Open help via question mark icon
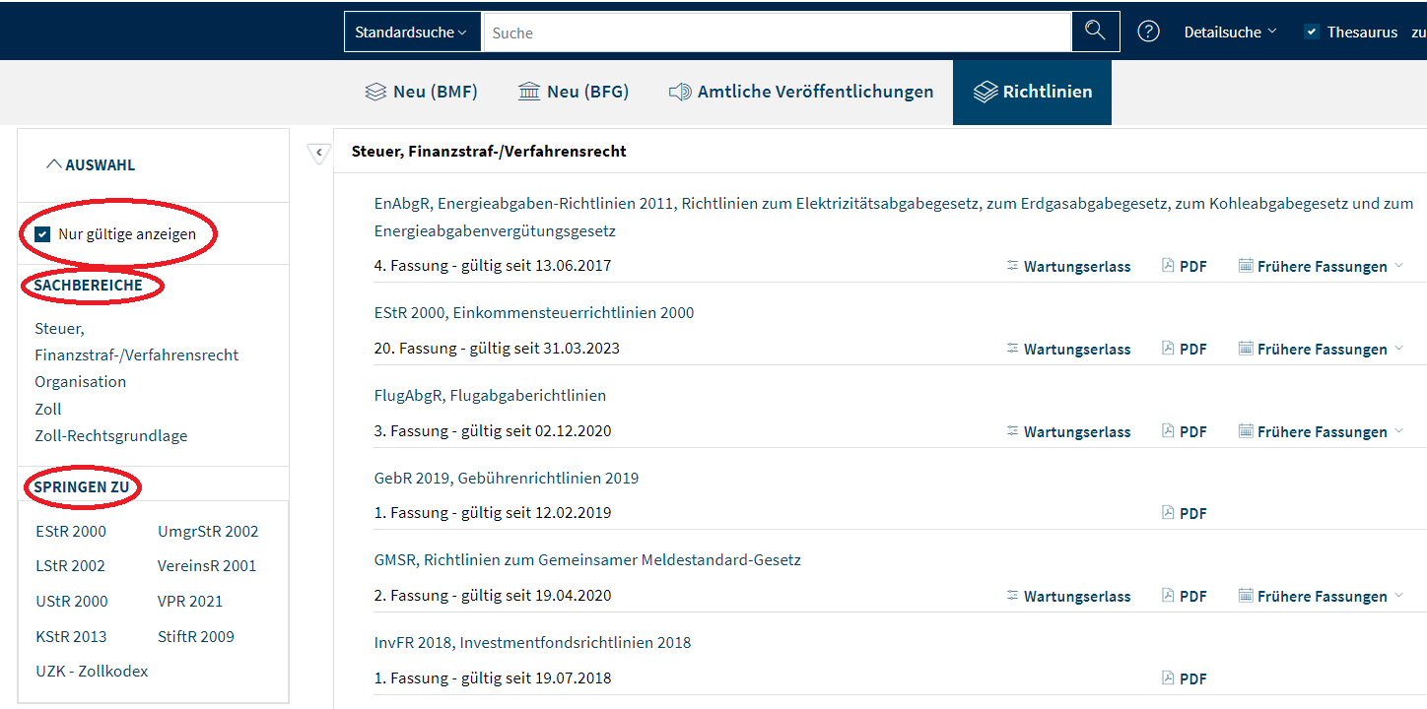 pyautogui.click(x=1148, y=32)
